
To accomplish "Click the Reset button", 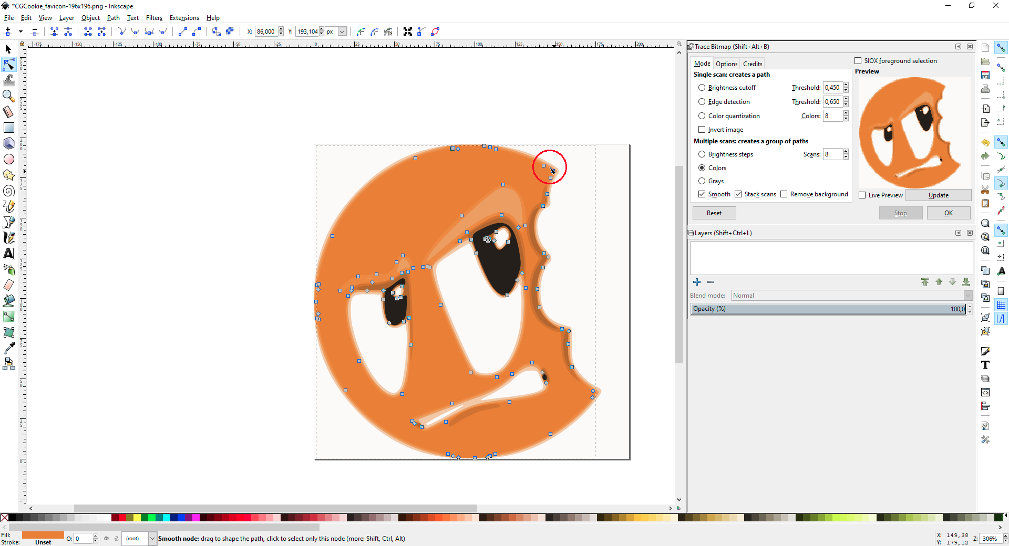I will click(714, 213).
